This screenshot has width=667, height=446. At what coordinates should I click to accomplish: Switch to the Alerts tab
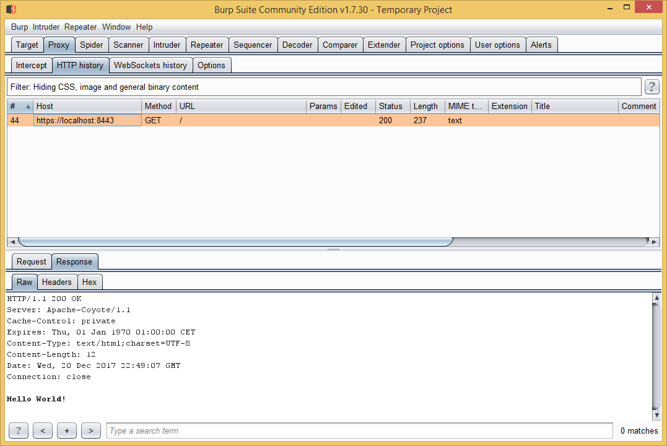click(x=541, y=45)
